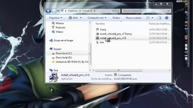This screenshot has width=193, height=108.
Task: Expand address bar history dropdown
Action: 113,11
